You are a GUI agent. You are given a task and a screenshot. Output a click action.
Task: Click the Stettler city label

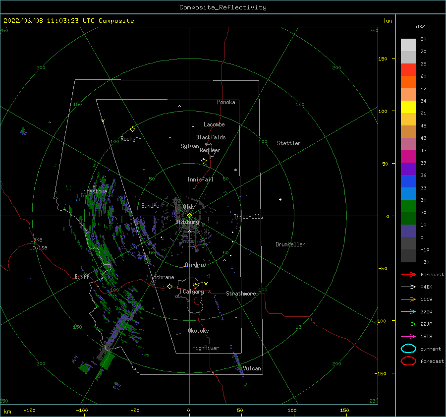(289, 143)
